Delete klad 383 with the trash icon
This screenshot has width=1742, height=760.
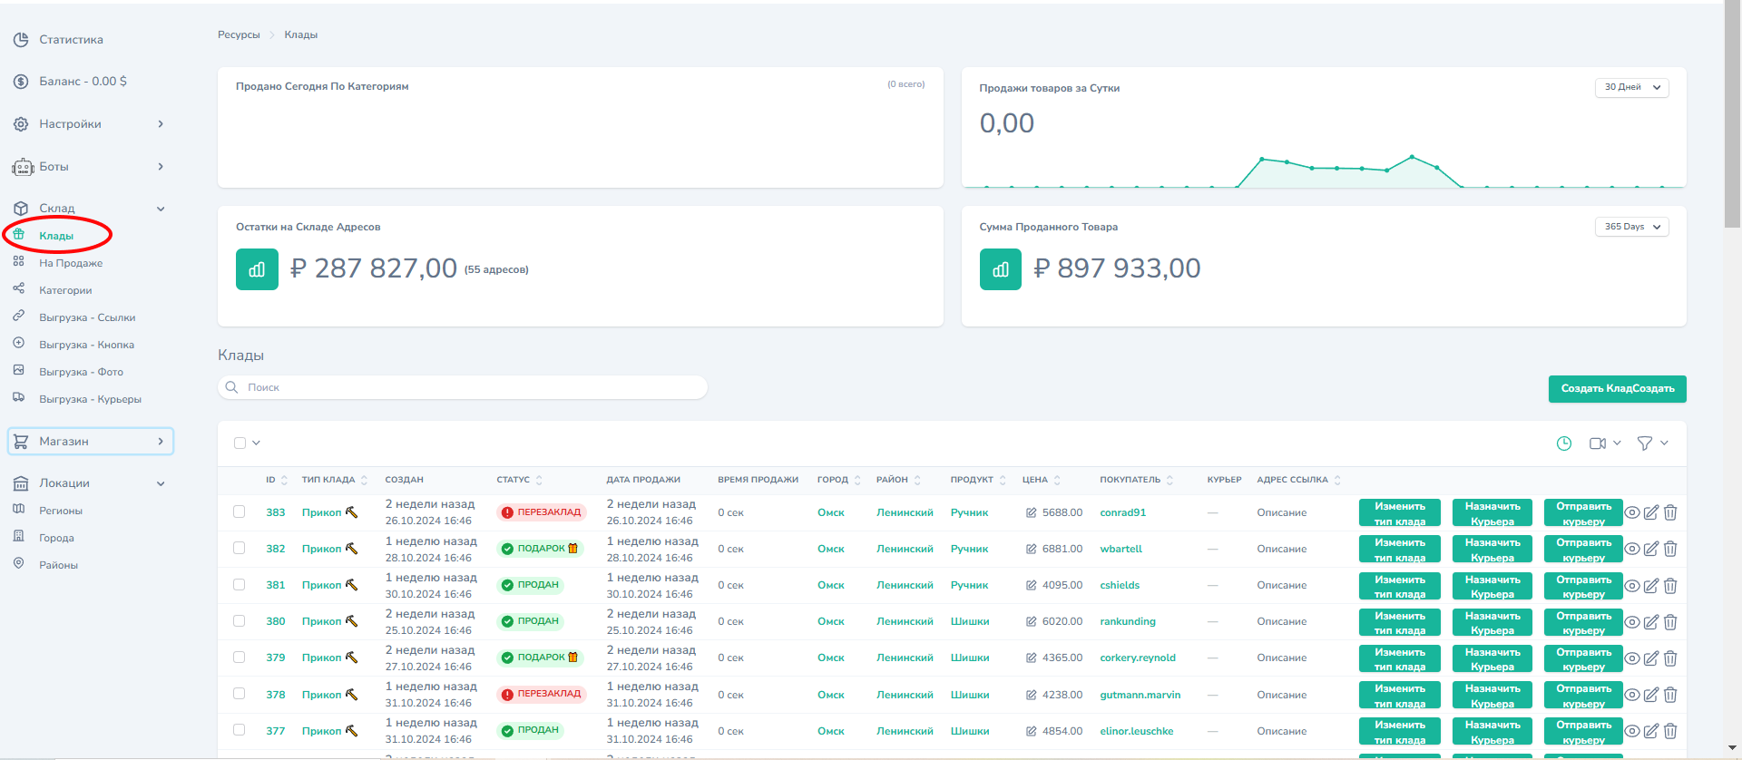click(1670, 512)
